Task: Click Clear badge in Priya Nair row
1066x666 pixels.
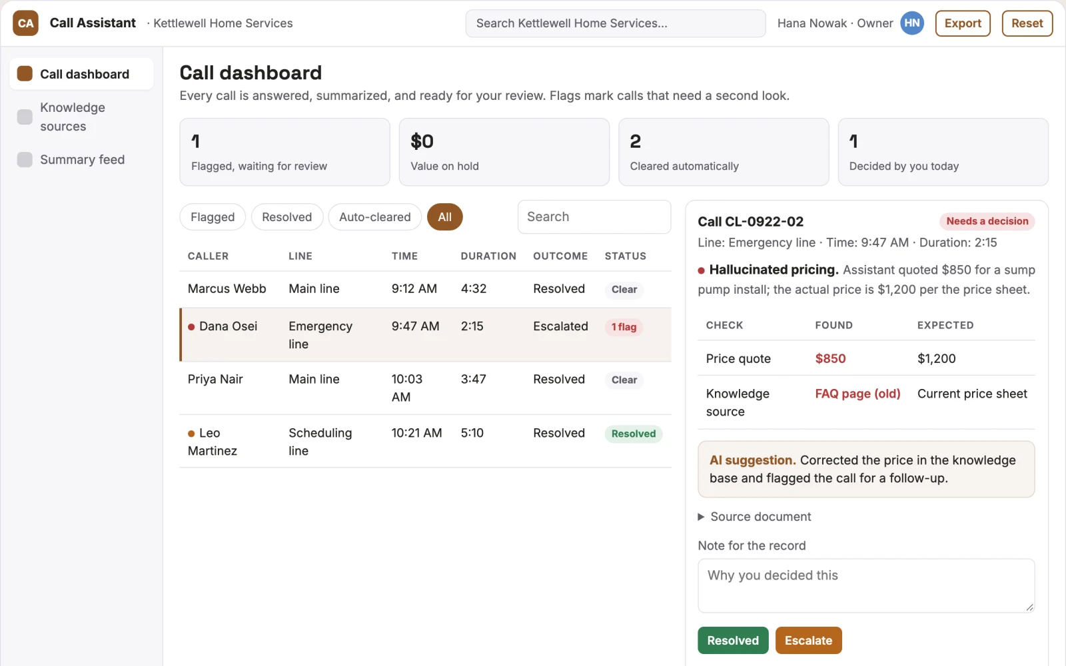Action: tap(624, 380)
